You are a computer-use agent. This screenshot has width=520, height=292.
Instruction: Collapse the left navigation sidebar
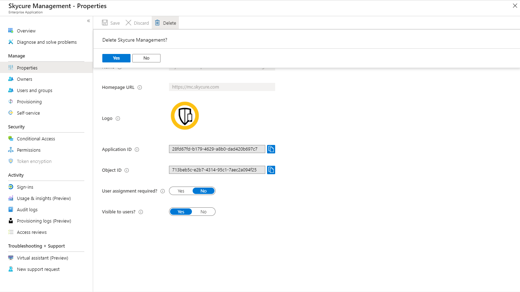[89, 21]
